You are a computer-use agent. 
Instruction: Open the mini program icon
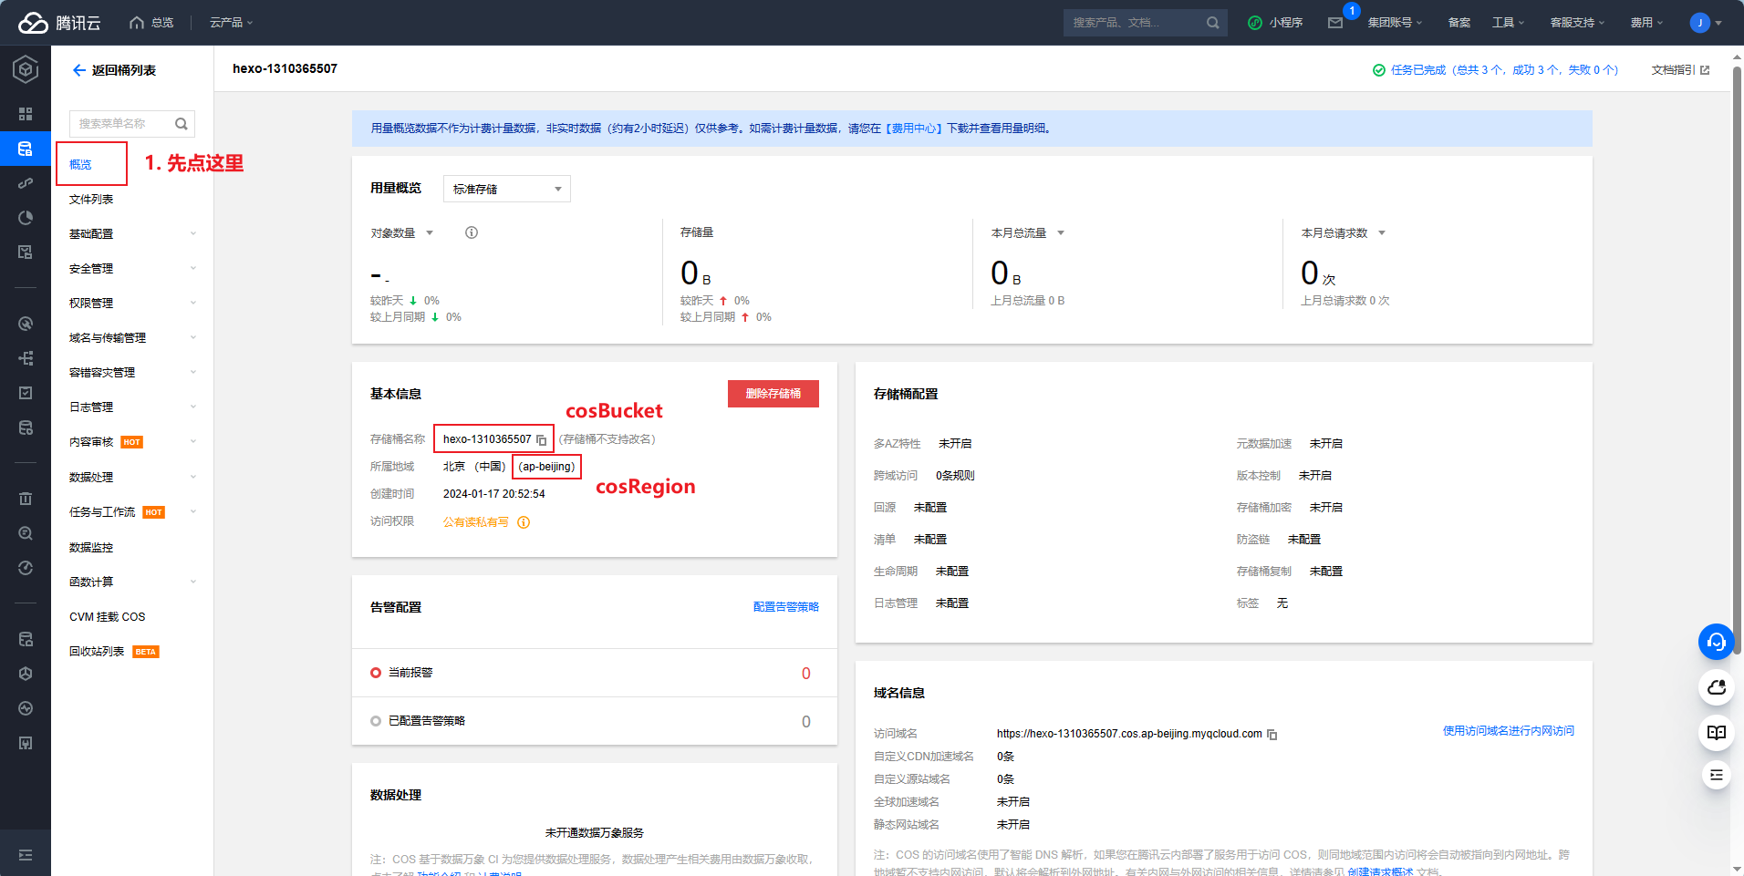click(1255, 23)
